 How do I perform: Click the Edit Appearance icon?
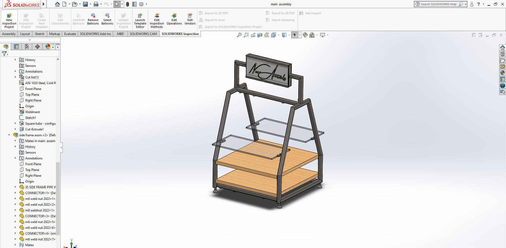305,35
